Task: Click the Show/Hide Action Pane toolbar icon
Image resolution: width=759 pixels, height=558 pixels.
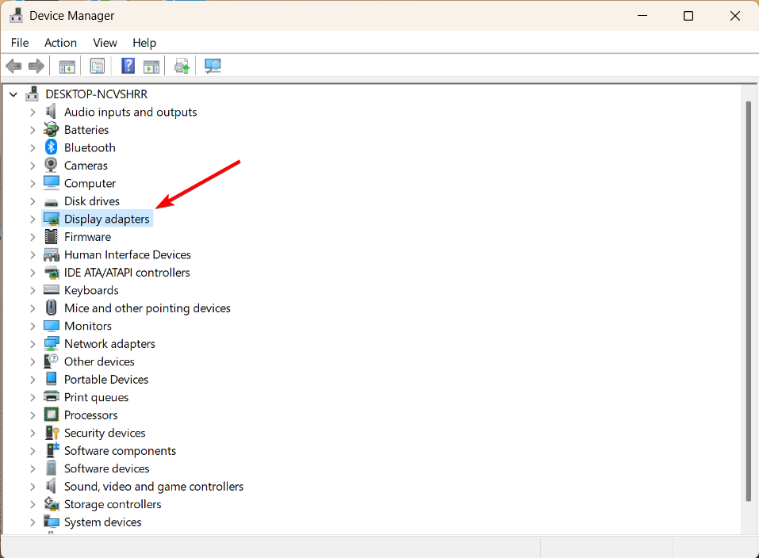Action: click(151, 66)
